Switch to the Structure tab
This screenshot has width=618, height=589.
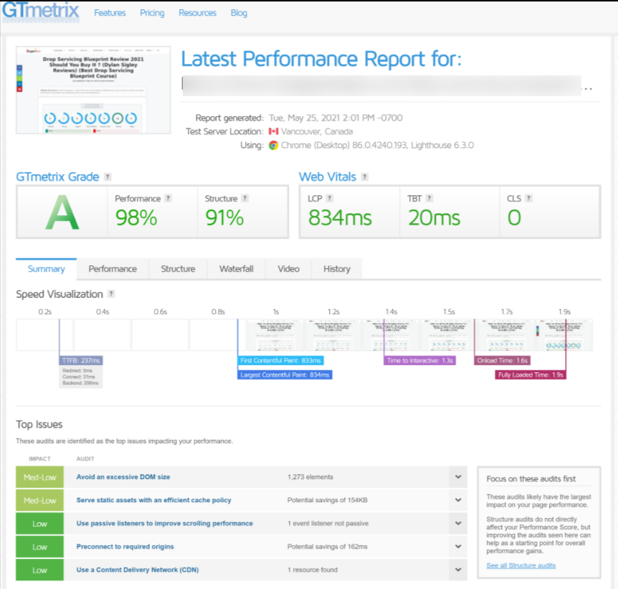[178, 269]
